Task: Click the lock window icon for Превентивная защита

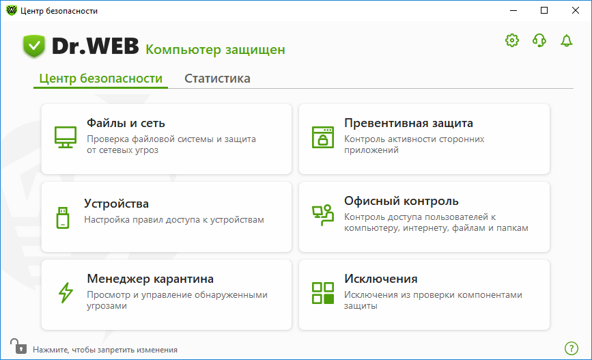Action: [x=323, y=137]
